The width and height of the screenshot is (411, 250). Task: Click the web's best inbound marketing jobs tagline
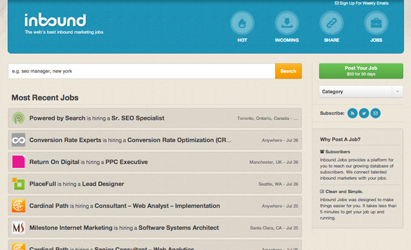coord(64,32)
